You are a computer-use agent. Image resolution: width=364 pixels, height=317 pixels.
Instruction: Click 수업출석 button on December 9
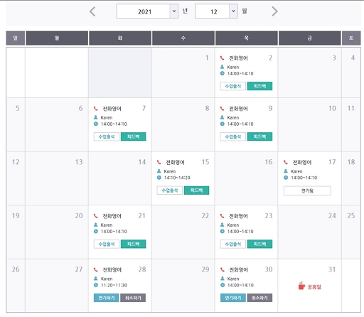[x=232, y=136]
